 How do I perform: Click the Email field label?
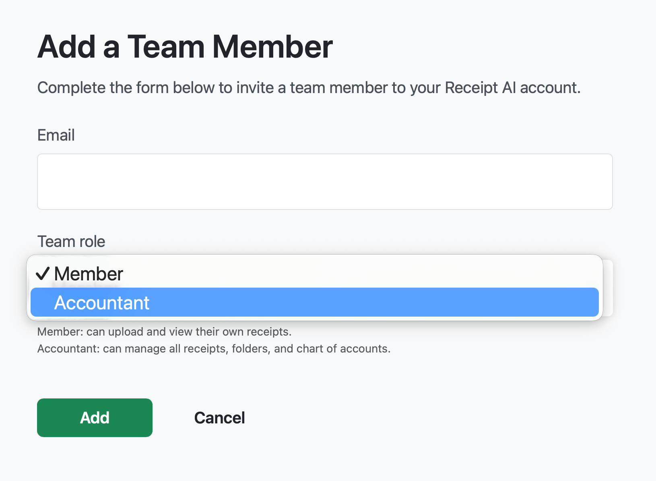pyautogui.click(x=56, y=135)
